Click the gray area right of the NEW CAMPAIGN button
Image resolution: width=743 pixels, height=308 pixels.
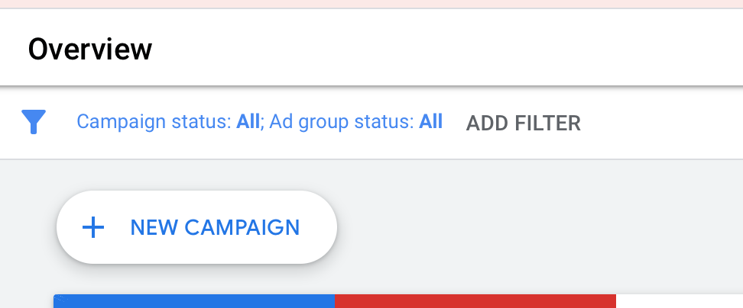[x=540, y=227]
